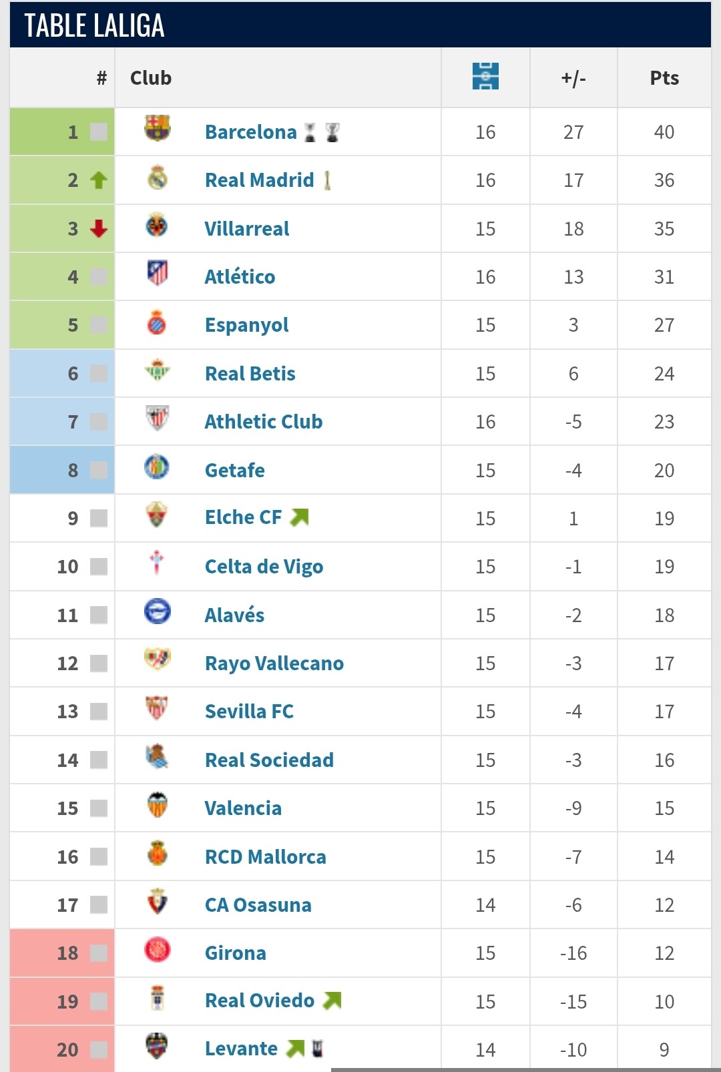
Task: Open the Real Sociedad link
Action: click(x=269, y=760)
